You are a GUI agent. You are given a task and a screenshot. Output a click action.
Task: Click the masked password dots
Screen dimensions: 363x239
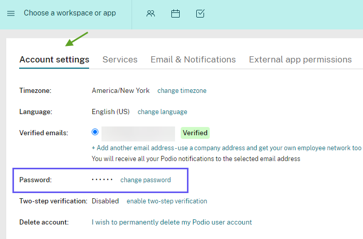[x=102, y=180]
